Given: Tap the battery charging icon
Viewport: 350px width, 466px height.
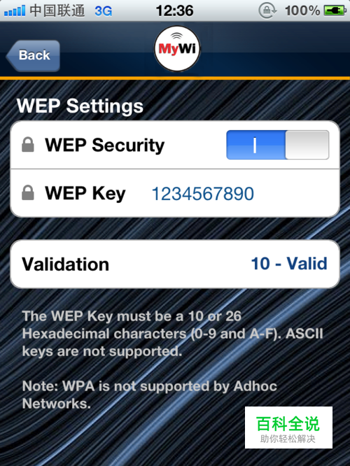Looking at the screenshot, I should 335,11.
